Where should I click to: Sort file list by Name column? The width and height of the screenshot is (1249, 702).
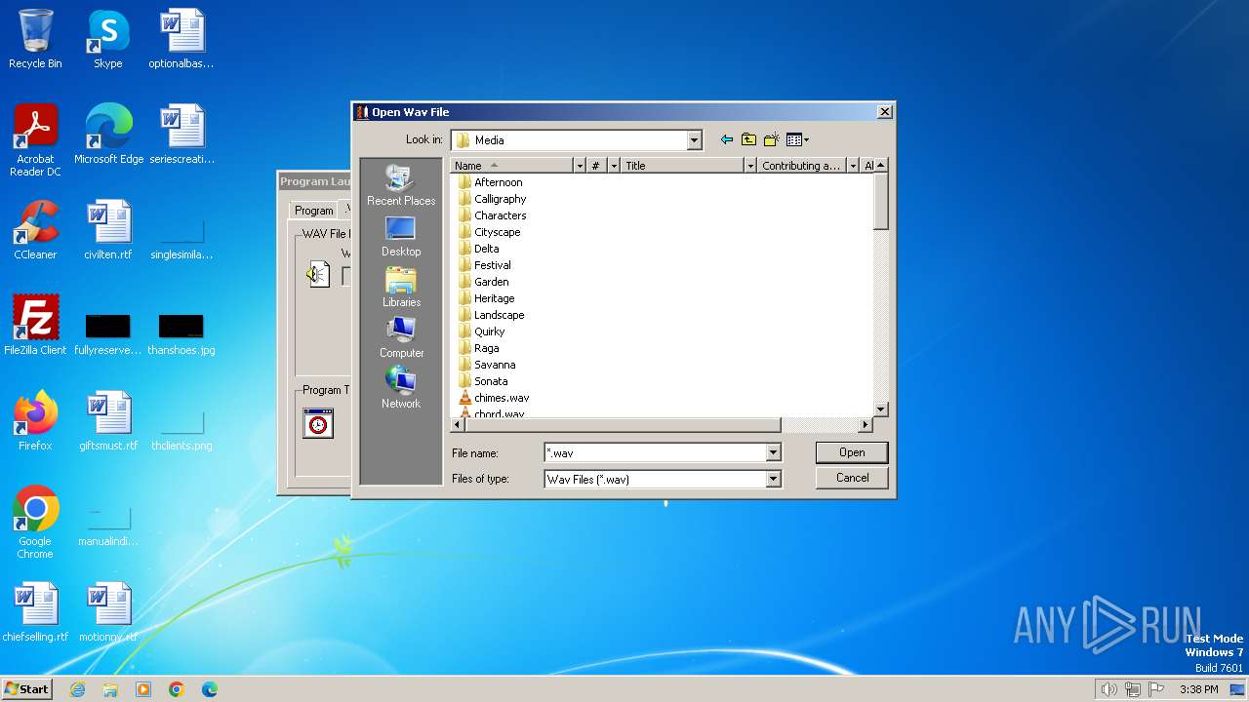tap(512, 166)
